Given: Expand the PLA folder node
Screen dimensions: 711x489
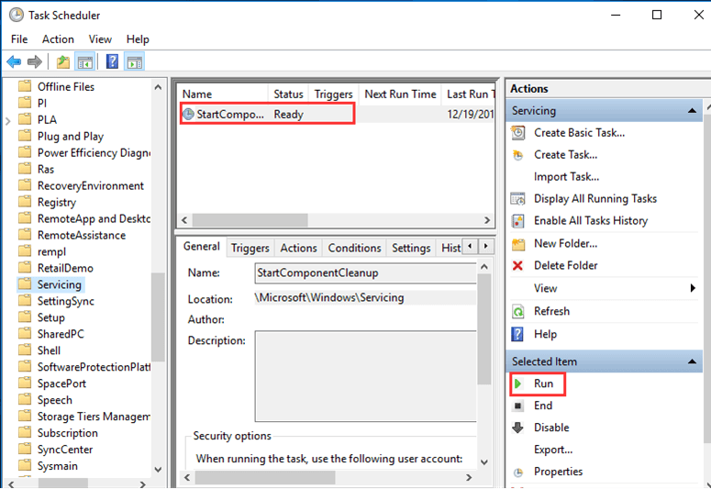Looking at the screenshot, I should tap(7, 121).
